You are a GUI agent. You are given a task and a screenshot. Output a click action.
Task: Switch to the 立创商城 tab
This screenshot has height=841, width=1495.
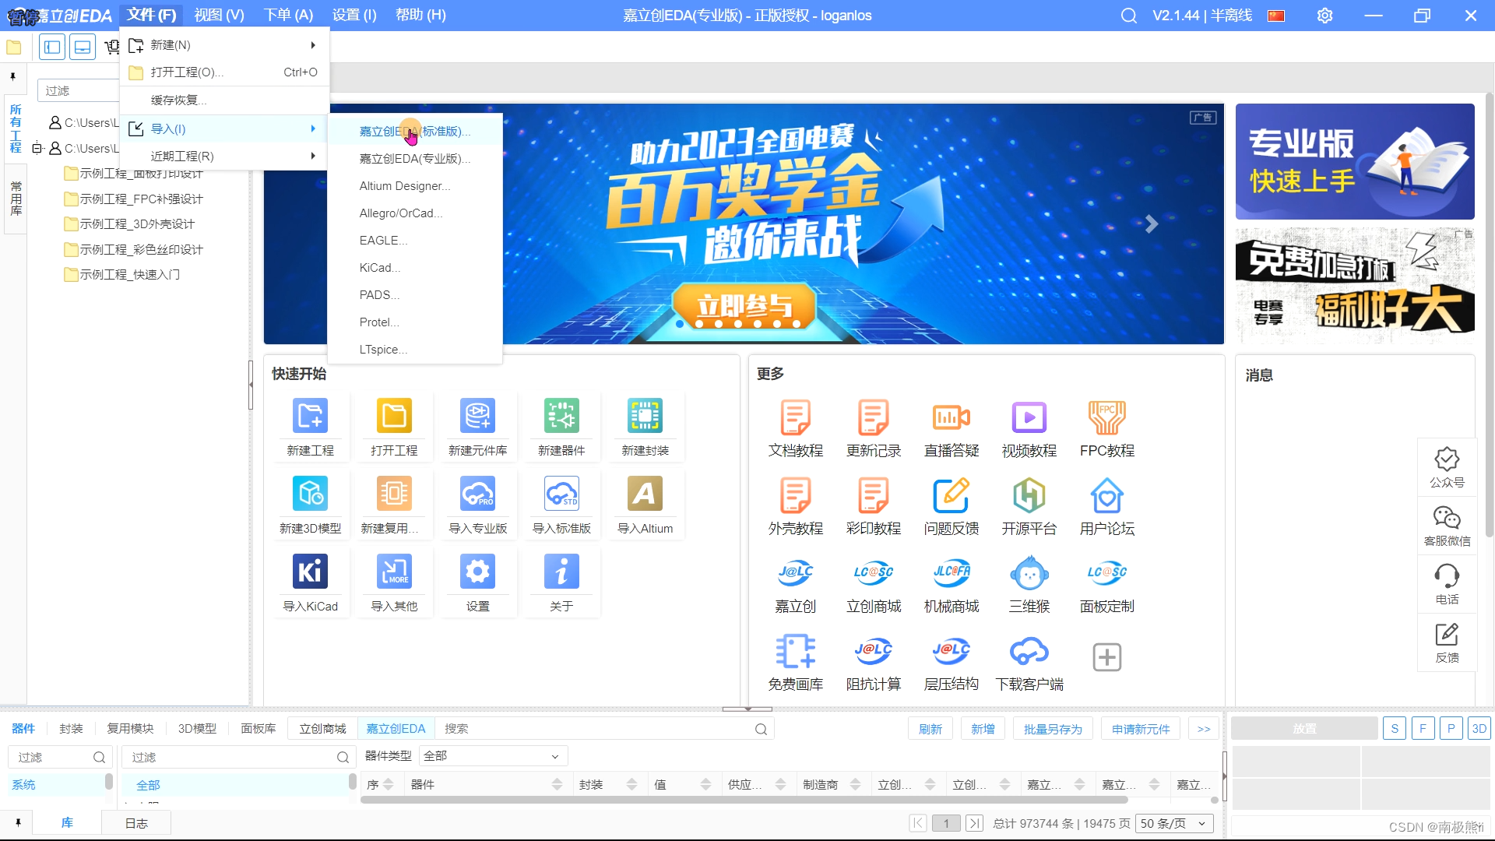(x=322, y=729)
